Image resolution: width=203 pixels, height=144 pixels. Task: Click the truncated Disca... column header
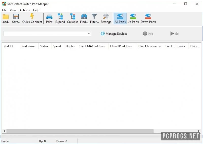pyautogui.click(x=195, y=46)
